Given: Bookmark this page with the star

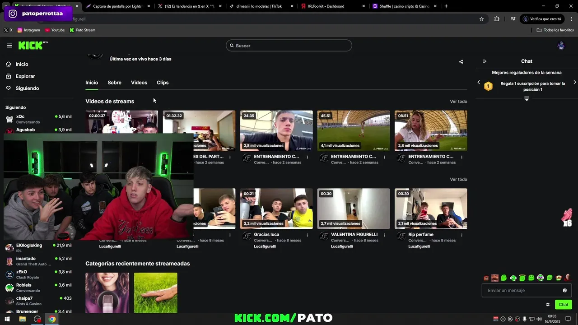Looking at the screenshot, I should tap(481, 19).
